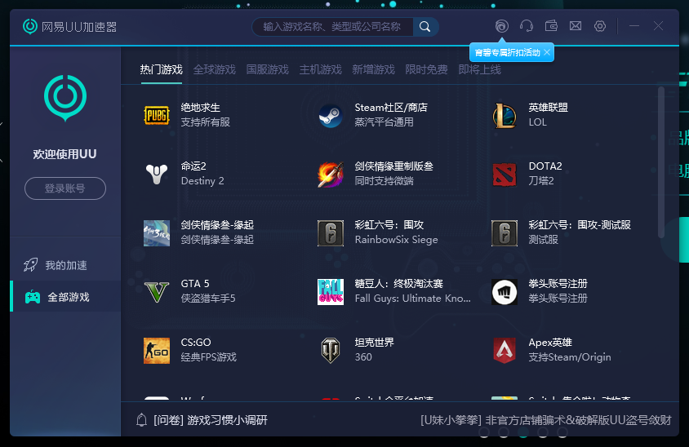This screenshot has width=689, height=447.
Task: Click the gamepad icon for 全部游戏
Action: coord(33,297)
